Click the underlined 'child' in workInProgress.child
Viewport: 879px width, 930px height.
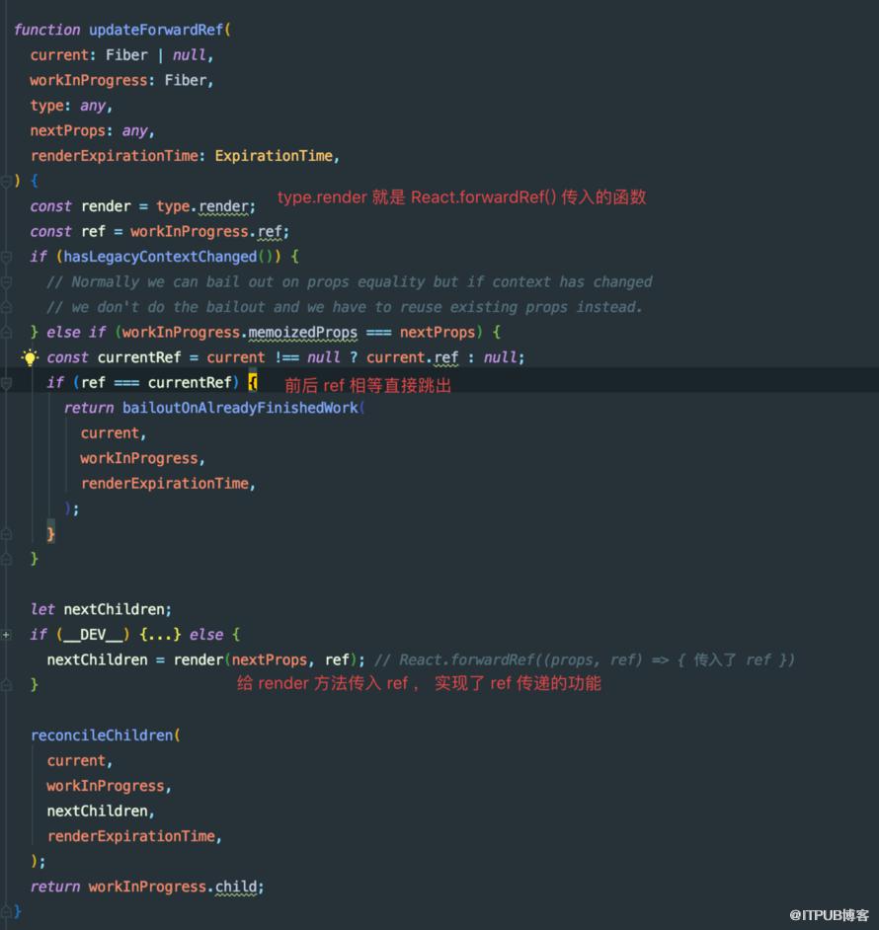click(236, 887)
